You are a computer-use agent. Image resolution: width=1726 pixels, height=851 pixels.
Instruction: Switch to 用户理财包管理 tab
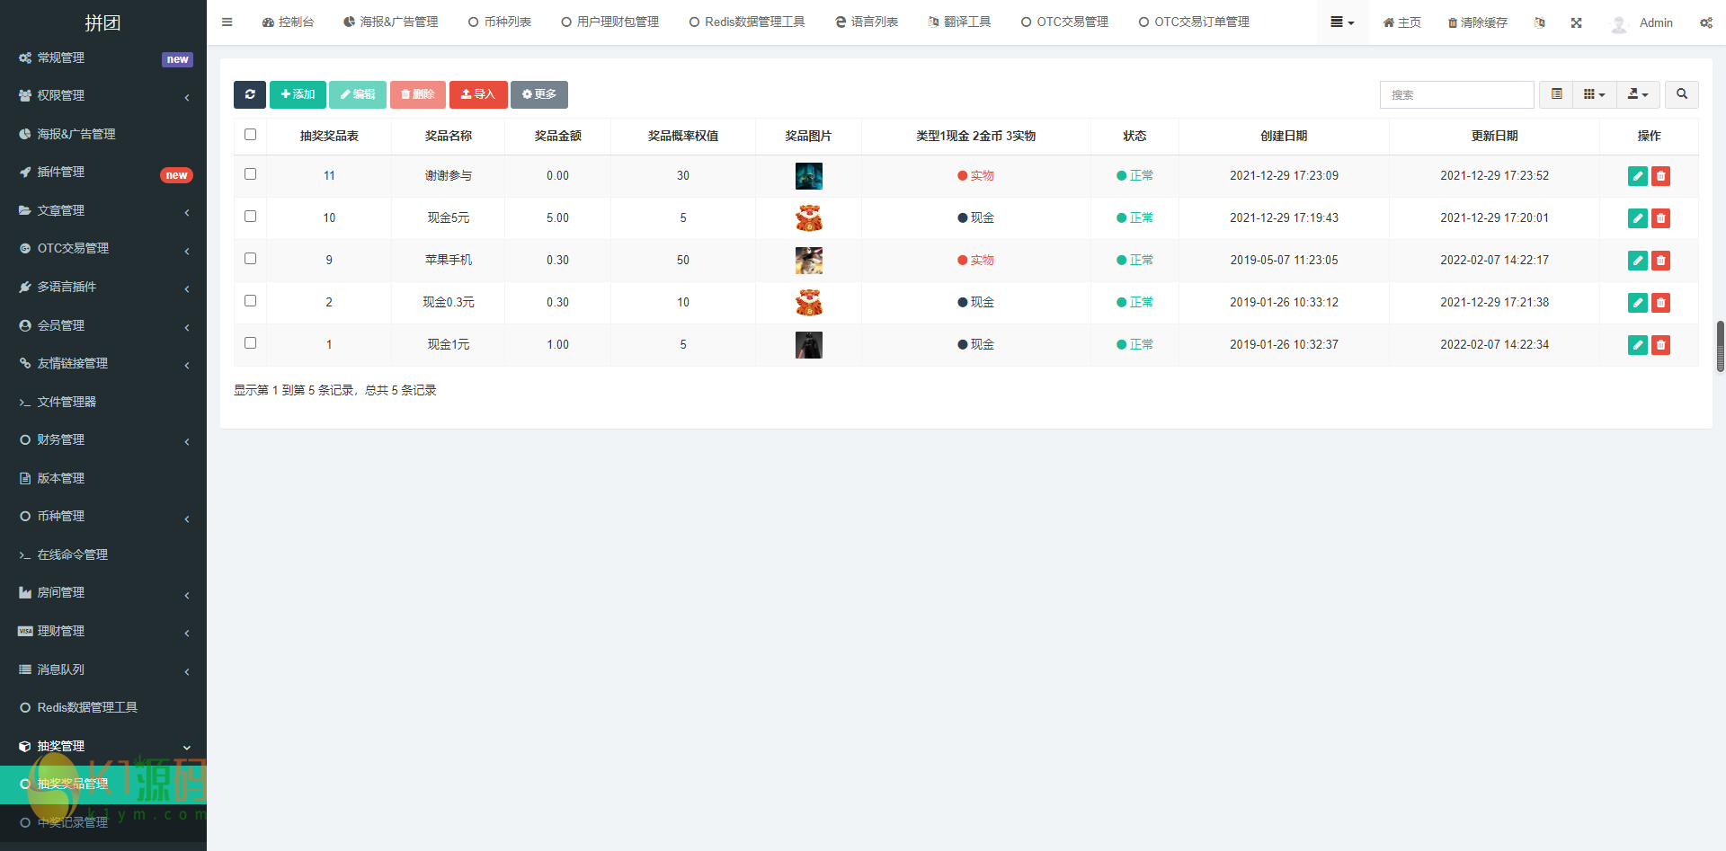(x=610, y=22)
